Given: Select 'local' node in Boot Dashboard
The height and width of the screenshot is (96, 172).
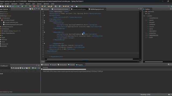Looking at the screenshot, I should [1, 74].
